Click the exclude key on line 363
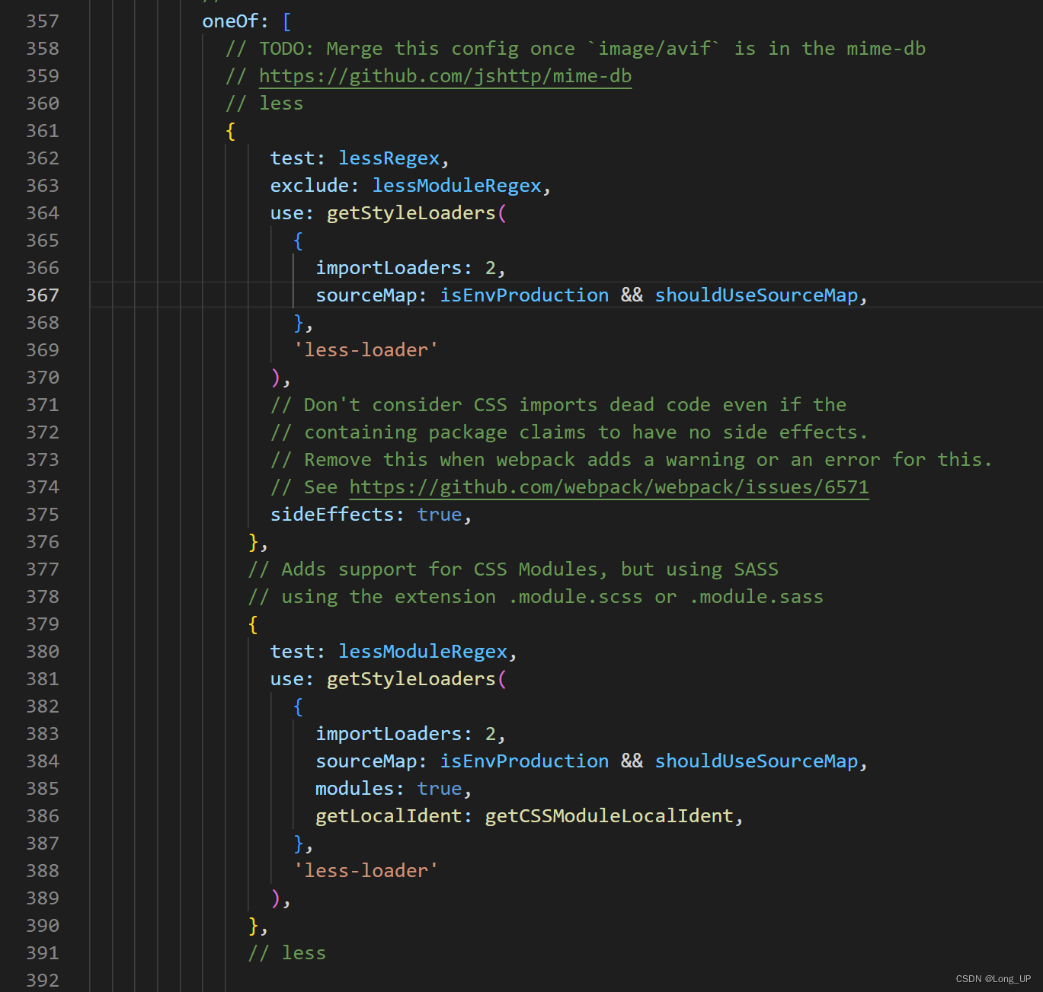1043x992 pixels. (x=309, y=186)
